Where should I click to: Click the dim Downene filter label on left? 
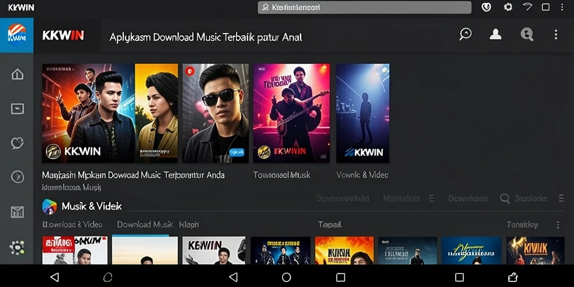(342, 198)
